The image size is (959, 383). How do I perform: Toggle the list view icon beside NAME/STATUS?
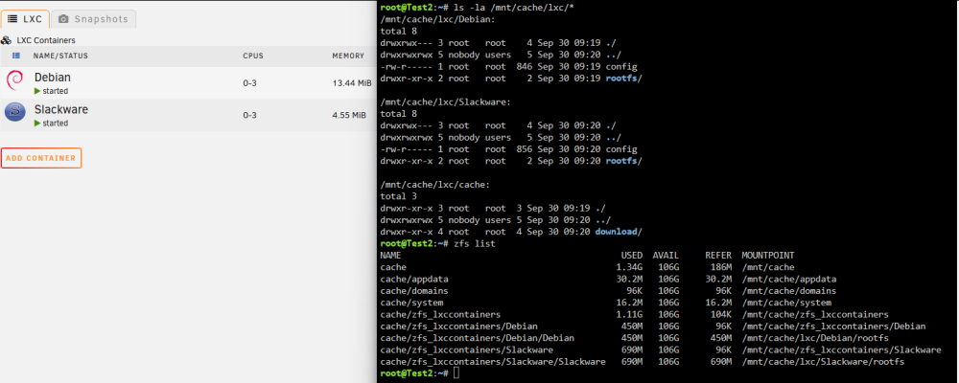tap(16, 56)
